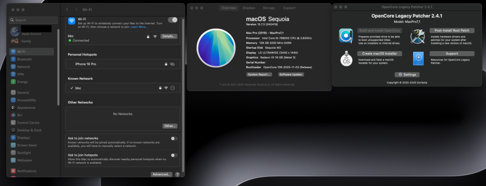Click the Post-Install Root Patch tools icon

pos(417,36)
